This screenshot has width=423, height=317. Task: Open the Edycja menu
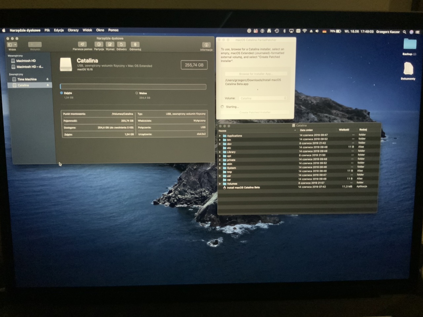pyautogui.click(x=59, y=30)
